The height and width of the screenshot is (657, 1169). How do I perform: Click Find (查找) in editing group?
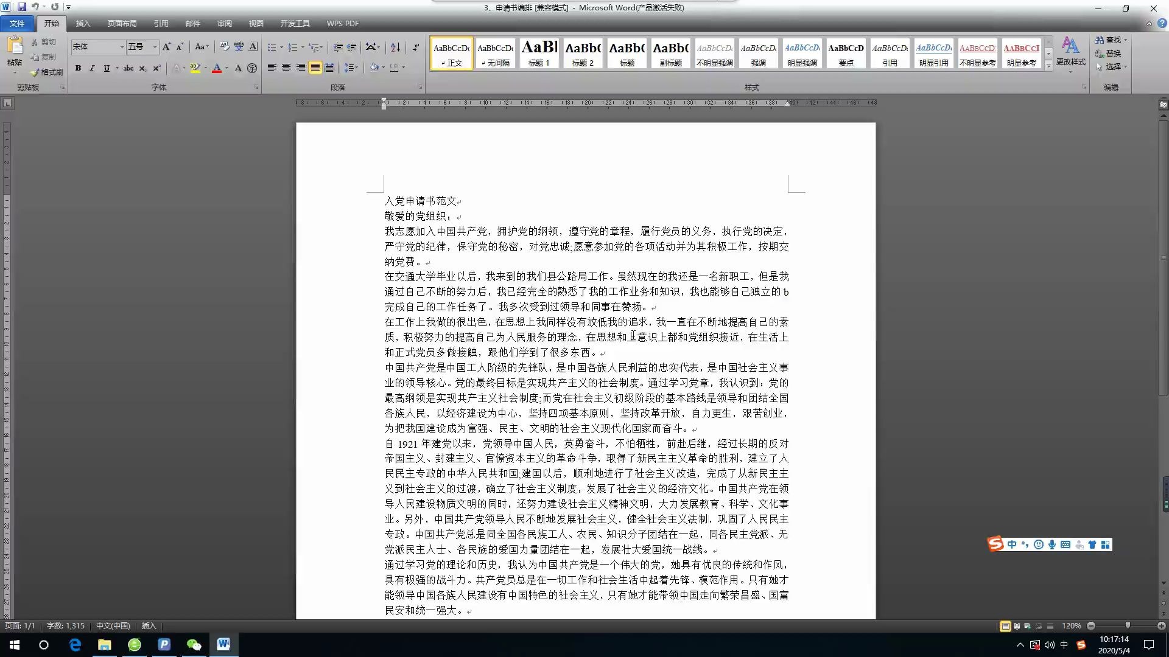[x=1112, y=40]
